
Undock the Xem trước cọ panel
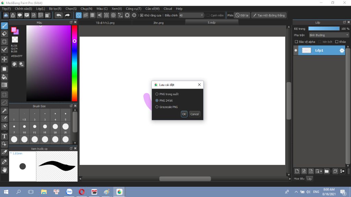click(71, 148)
